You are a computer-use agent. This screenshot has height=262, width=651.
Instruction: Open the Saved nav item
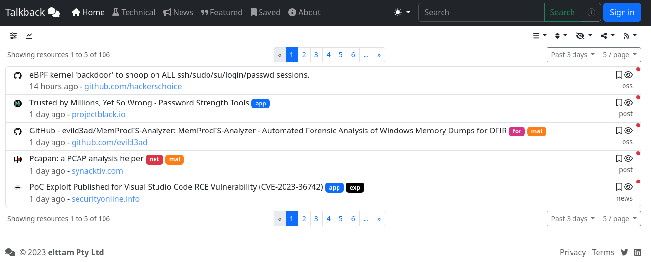265,12
